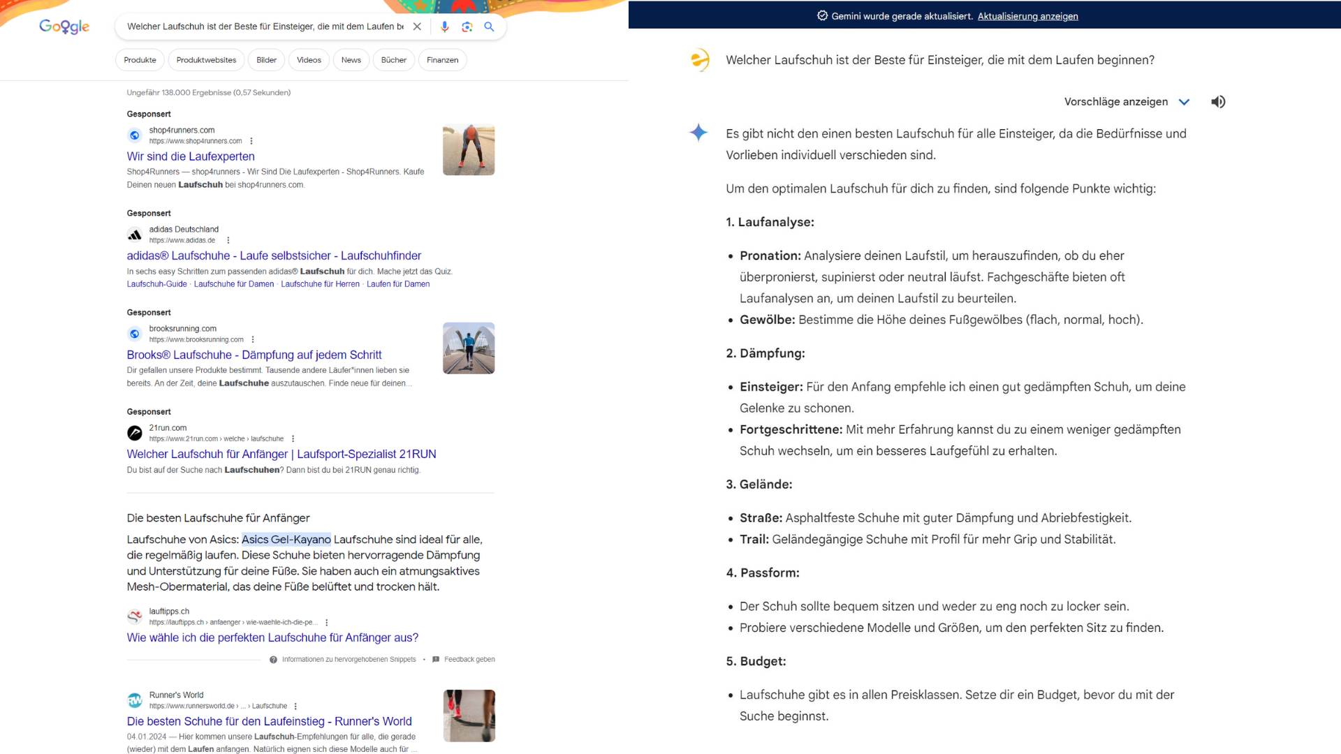1341x754 pixels.
Task: Click the Gemini sparkle star icon
Action: (x=698, y=133)
